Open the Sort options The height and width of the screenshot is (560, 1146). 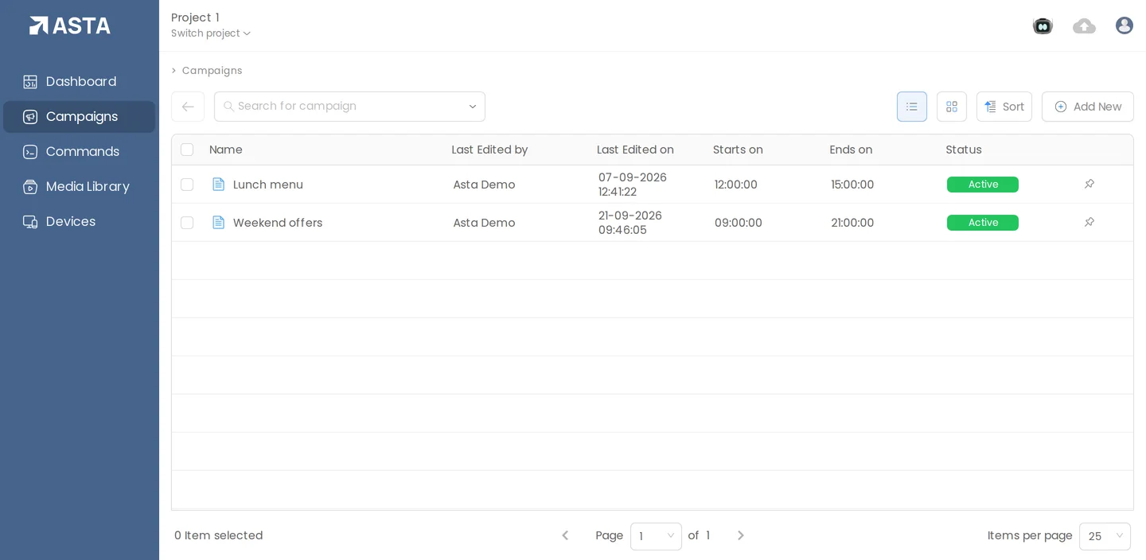1004,107
